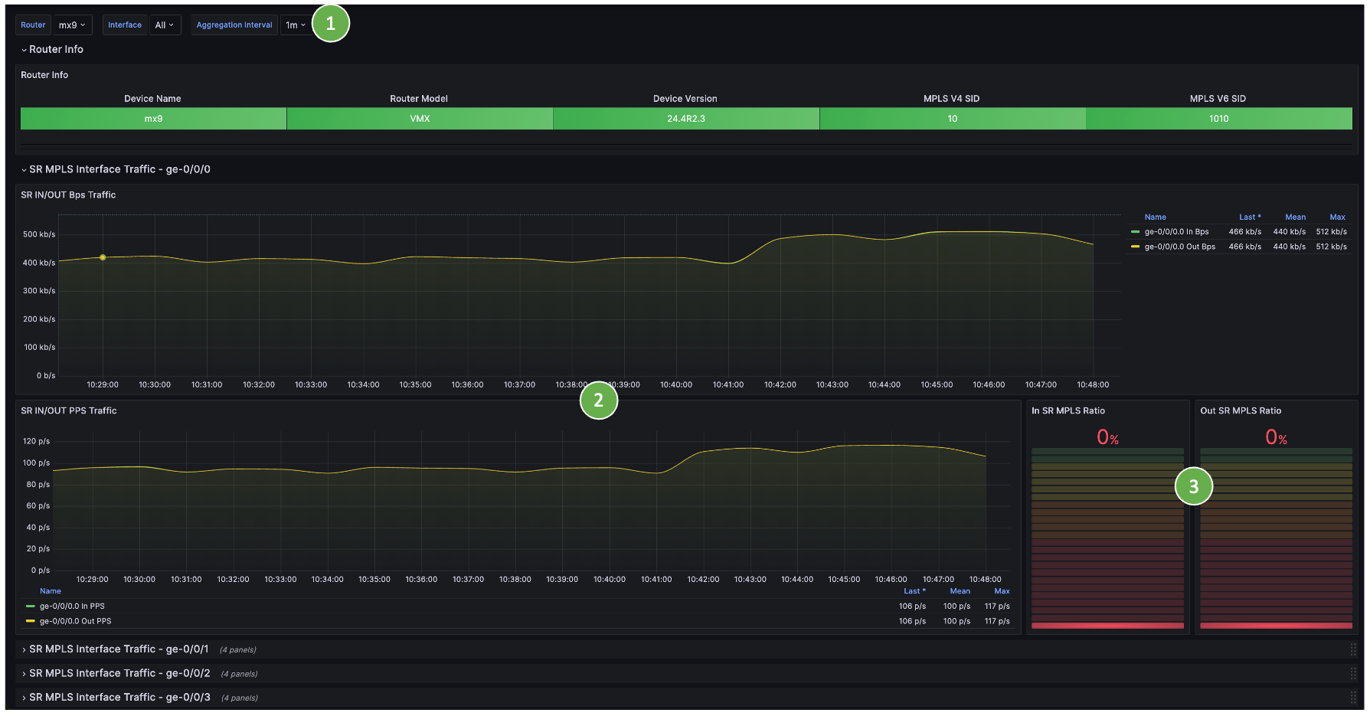Sort the Bps legend by Mean column
The height and width of the screenshot is (716, 1370).
coord(1295,217)
